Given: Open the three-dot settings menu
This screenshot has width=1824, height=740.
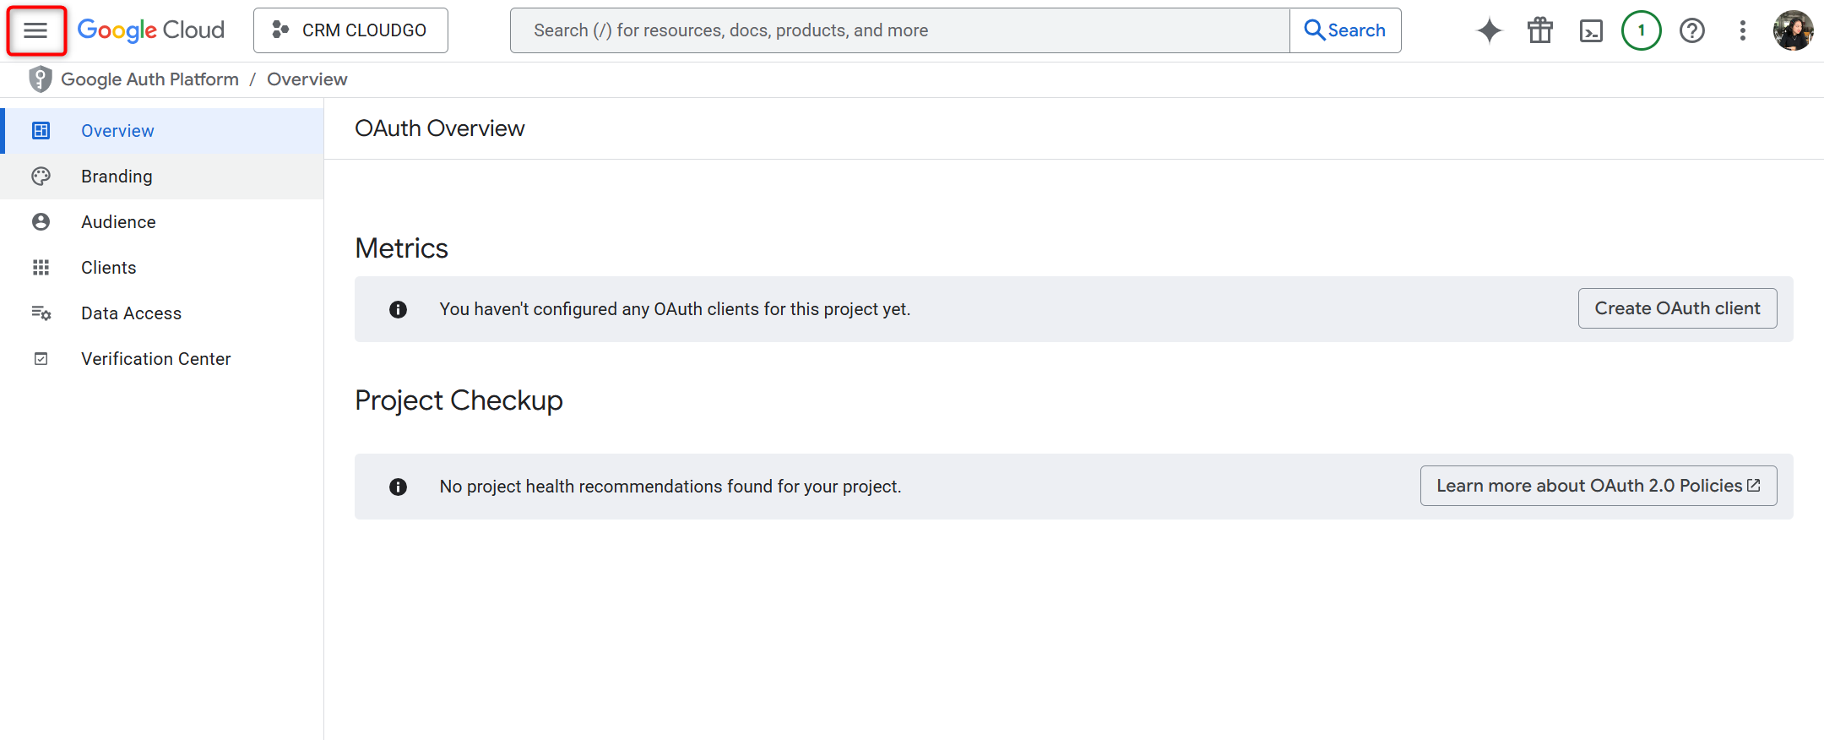Looking at the screenshot, I should (1742, 31).
